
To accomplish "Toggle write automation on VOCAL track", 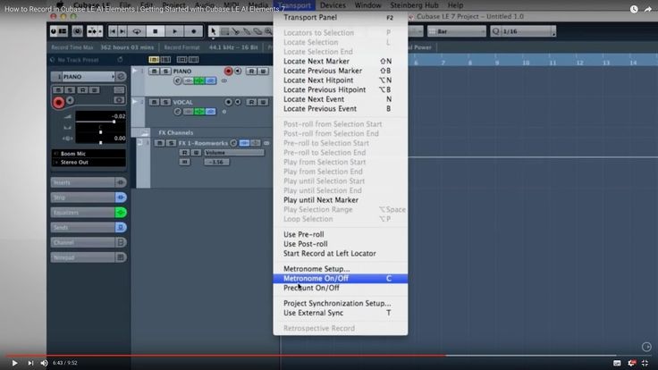I will click(x=263, y=102).
